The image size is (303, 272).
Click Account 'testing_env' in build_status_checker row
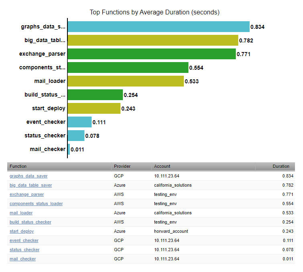(x=165, y=222)
